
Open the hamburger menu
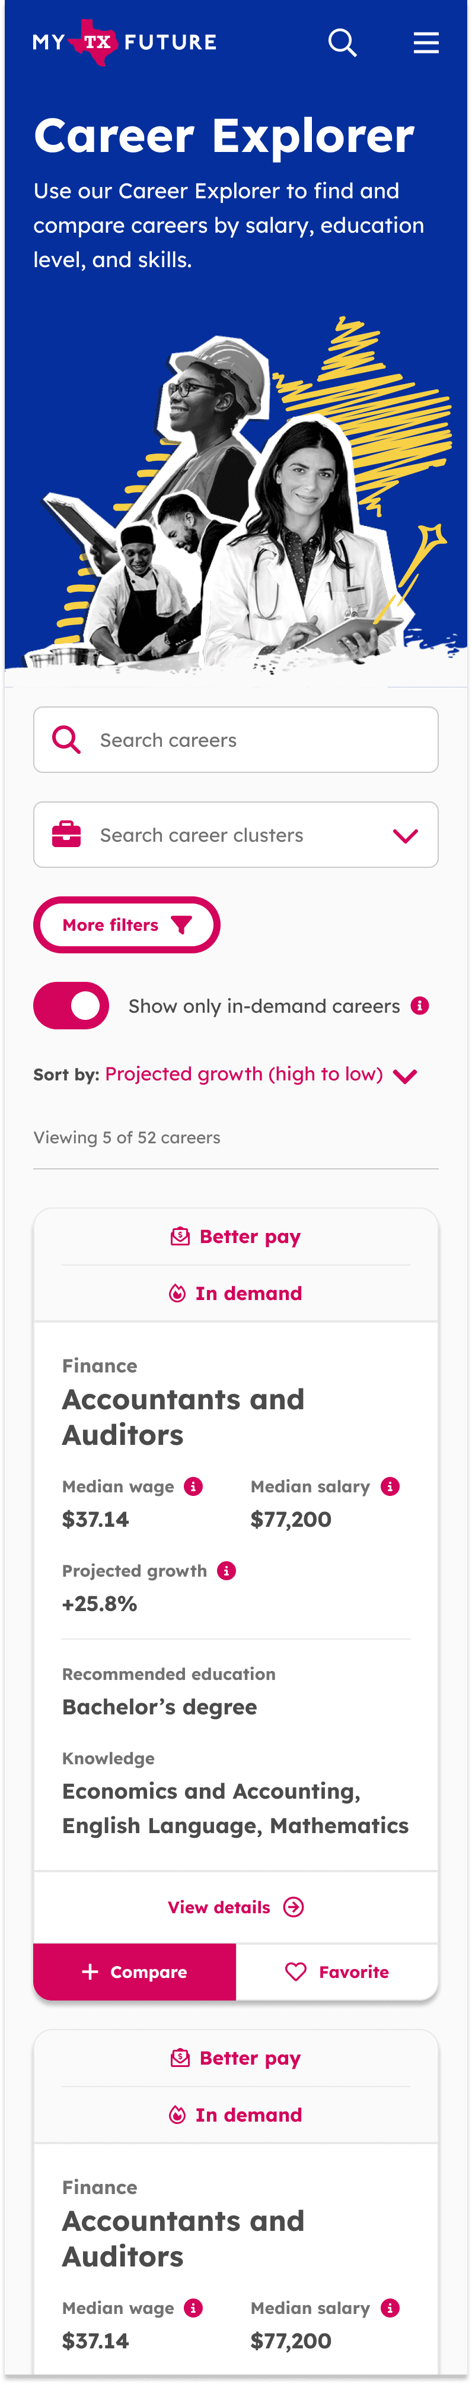(426, 43)
